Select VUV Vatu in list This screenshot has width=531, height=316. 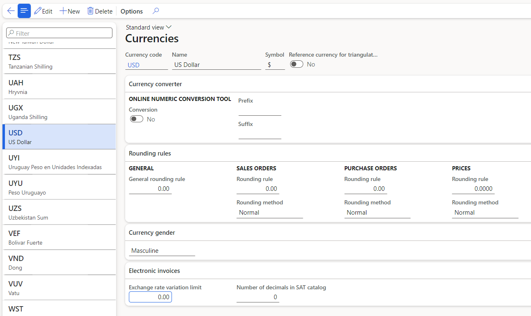(59, 287)
